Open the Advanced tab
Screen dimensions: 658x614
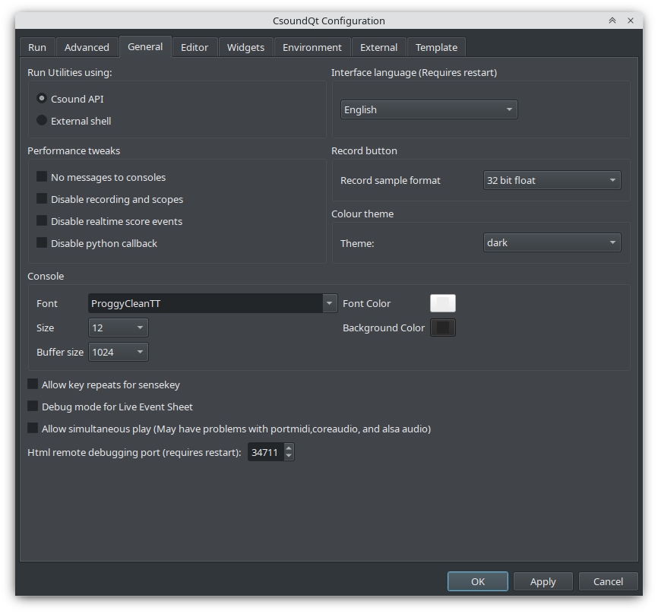pyautogui.click(x=87, y=47)
